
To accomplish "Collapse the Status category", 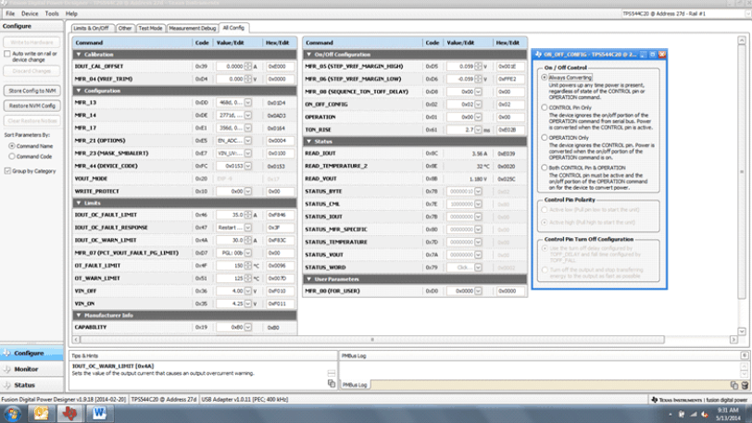I will coord(309,142).
